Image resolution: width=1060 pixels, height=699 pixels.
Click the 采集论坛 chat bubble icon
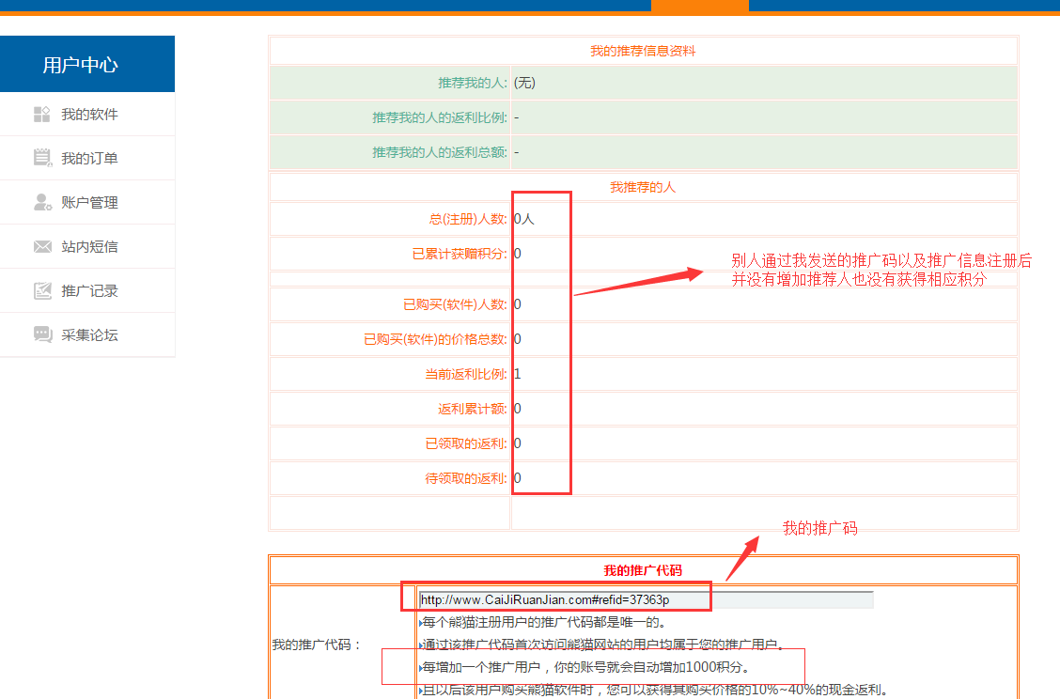pos(42,334)
